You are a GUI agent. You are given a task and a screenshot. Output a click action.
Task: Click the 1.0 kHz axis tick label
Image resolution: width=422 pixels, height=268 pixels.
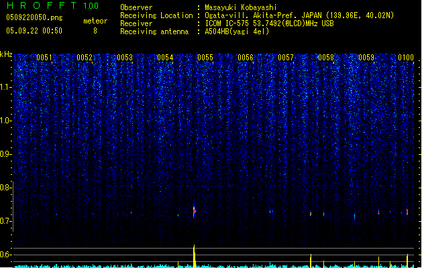click(x=6, y=121)
